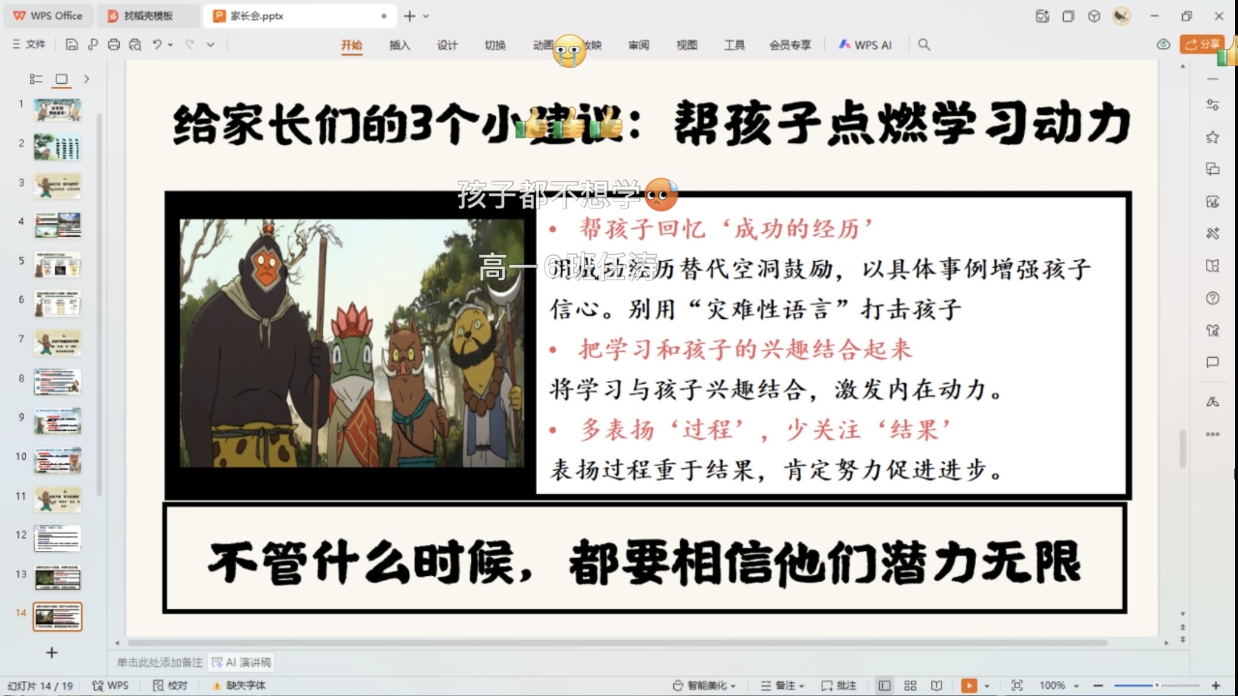
Task: Switch to slide thumbnail view
Action: coord(61,79)
